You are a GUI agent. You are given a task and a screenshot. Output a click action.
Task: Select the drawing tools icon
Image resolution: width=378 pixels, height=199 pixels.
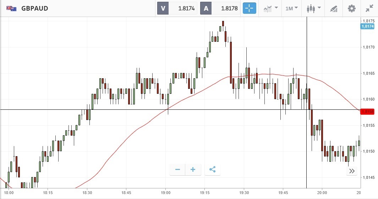pyautogui.click(x=333, y=8)
